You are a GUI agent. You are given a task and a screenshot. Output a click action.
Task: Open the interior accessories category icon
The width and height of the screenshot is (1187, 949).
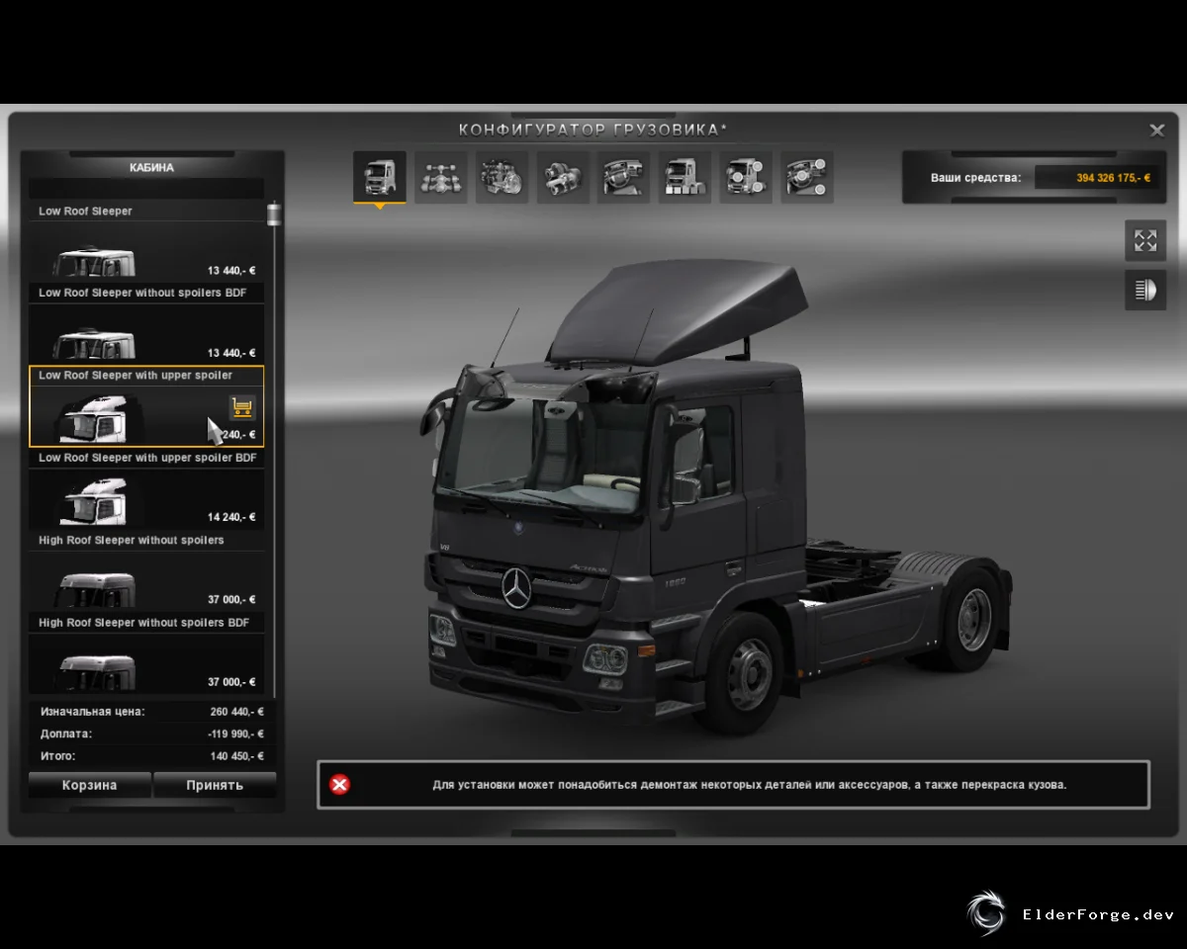[x=807, y=177]
